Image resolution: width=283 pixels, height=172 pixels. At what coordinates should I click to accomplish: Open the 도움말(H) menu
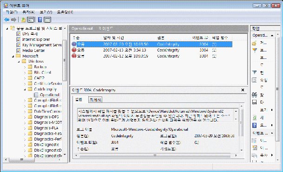coord(65,12)
